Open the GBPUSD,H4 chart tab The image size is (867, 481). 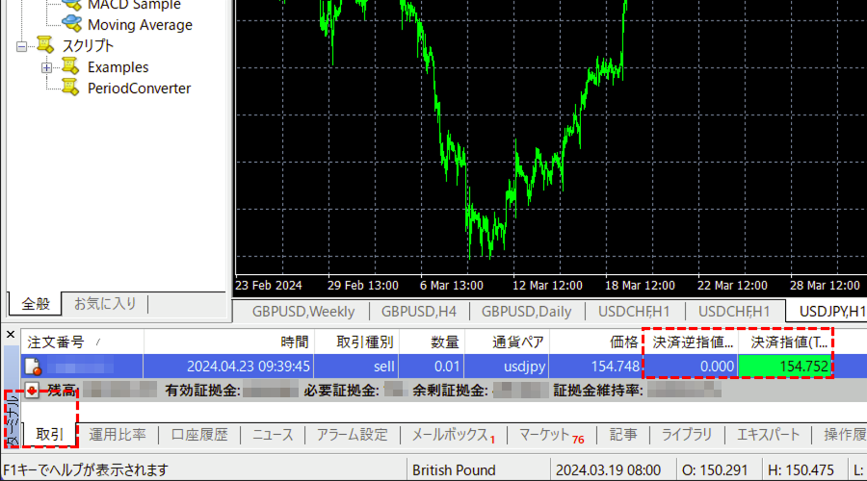[419, 312]
